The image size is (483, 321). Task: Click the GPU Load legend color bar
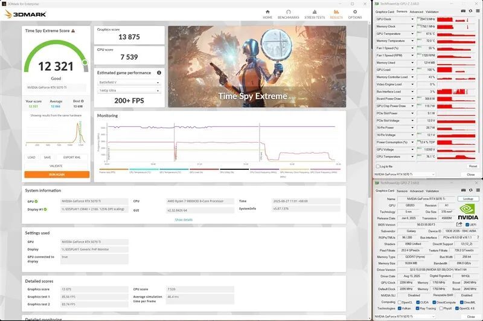click(x=204, y=169)
